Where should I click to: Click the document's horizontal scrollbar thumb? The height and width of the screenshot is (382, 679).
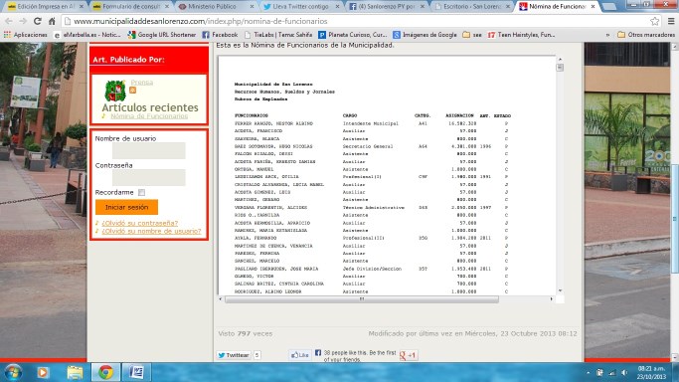362,299
